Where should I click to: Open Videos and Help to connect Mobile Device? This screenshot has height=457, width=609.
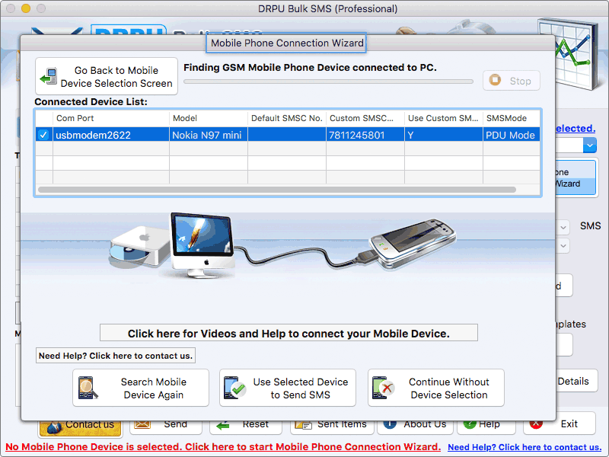(289, 333)
